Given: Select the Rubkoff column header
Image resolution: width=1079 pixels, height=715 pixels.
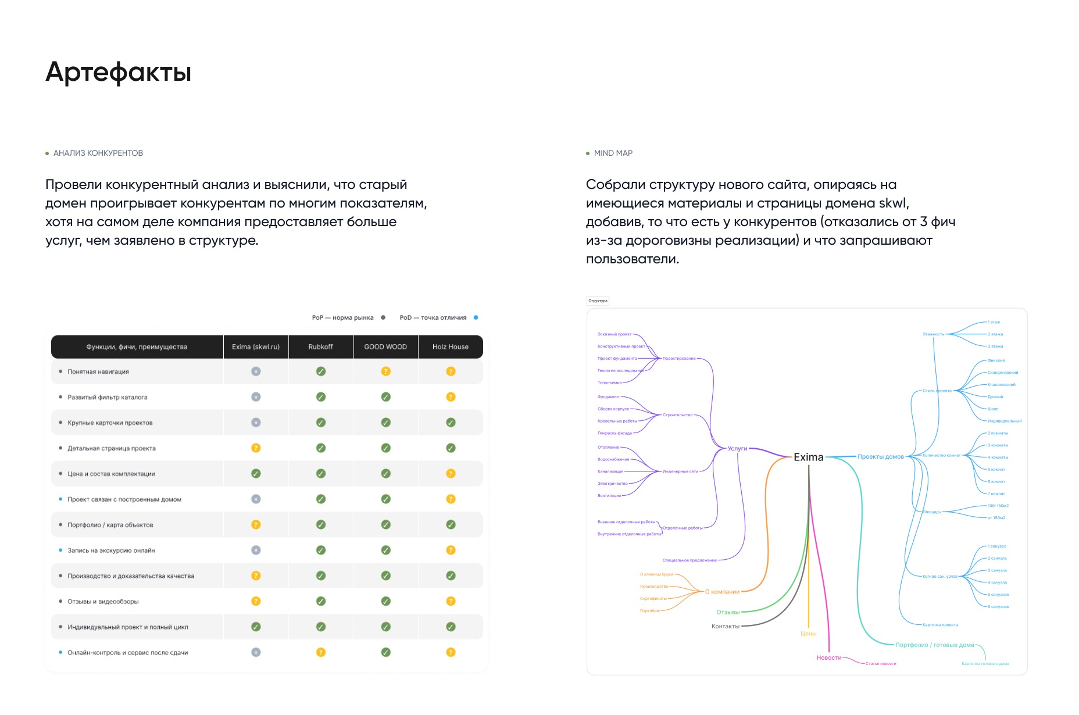Looking at the screenshot, I should (321, 347).
